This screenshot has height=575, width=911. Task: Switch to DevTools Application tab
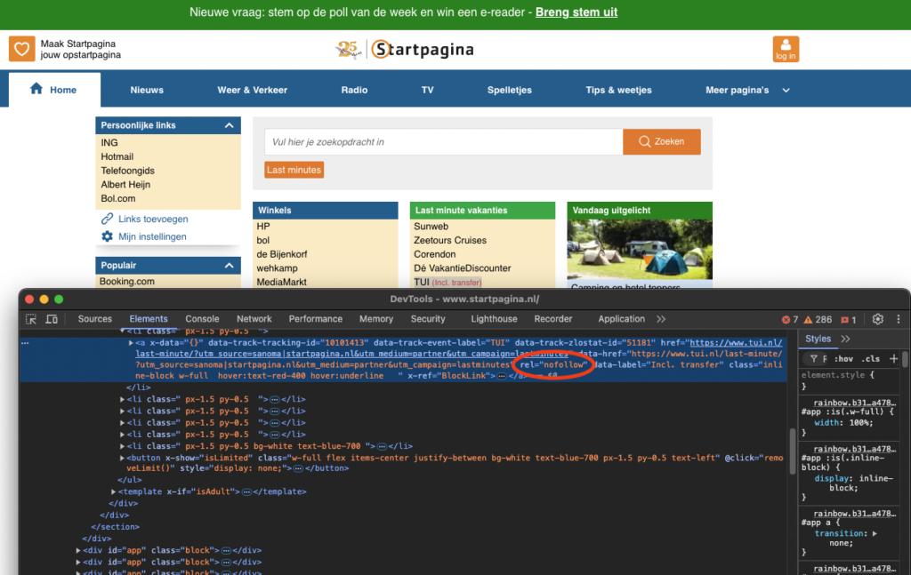coord(621,319)
